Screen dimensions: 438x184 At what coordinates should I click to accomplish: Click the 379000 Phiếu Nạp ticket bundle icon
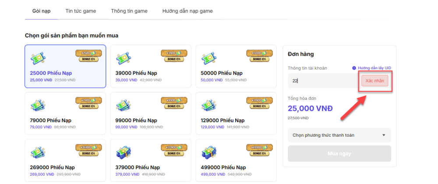123,152
